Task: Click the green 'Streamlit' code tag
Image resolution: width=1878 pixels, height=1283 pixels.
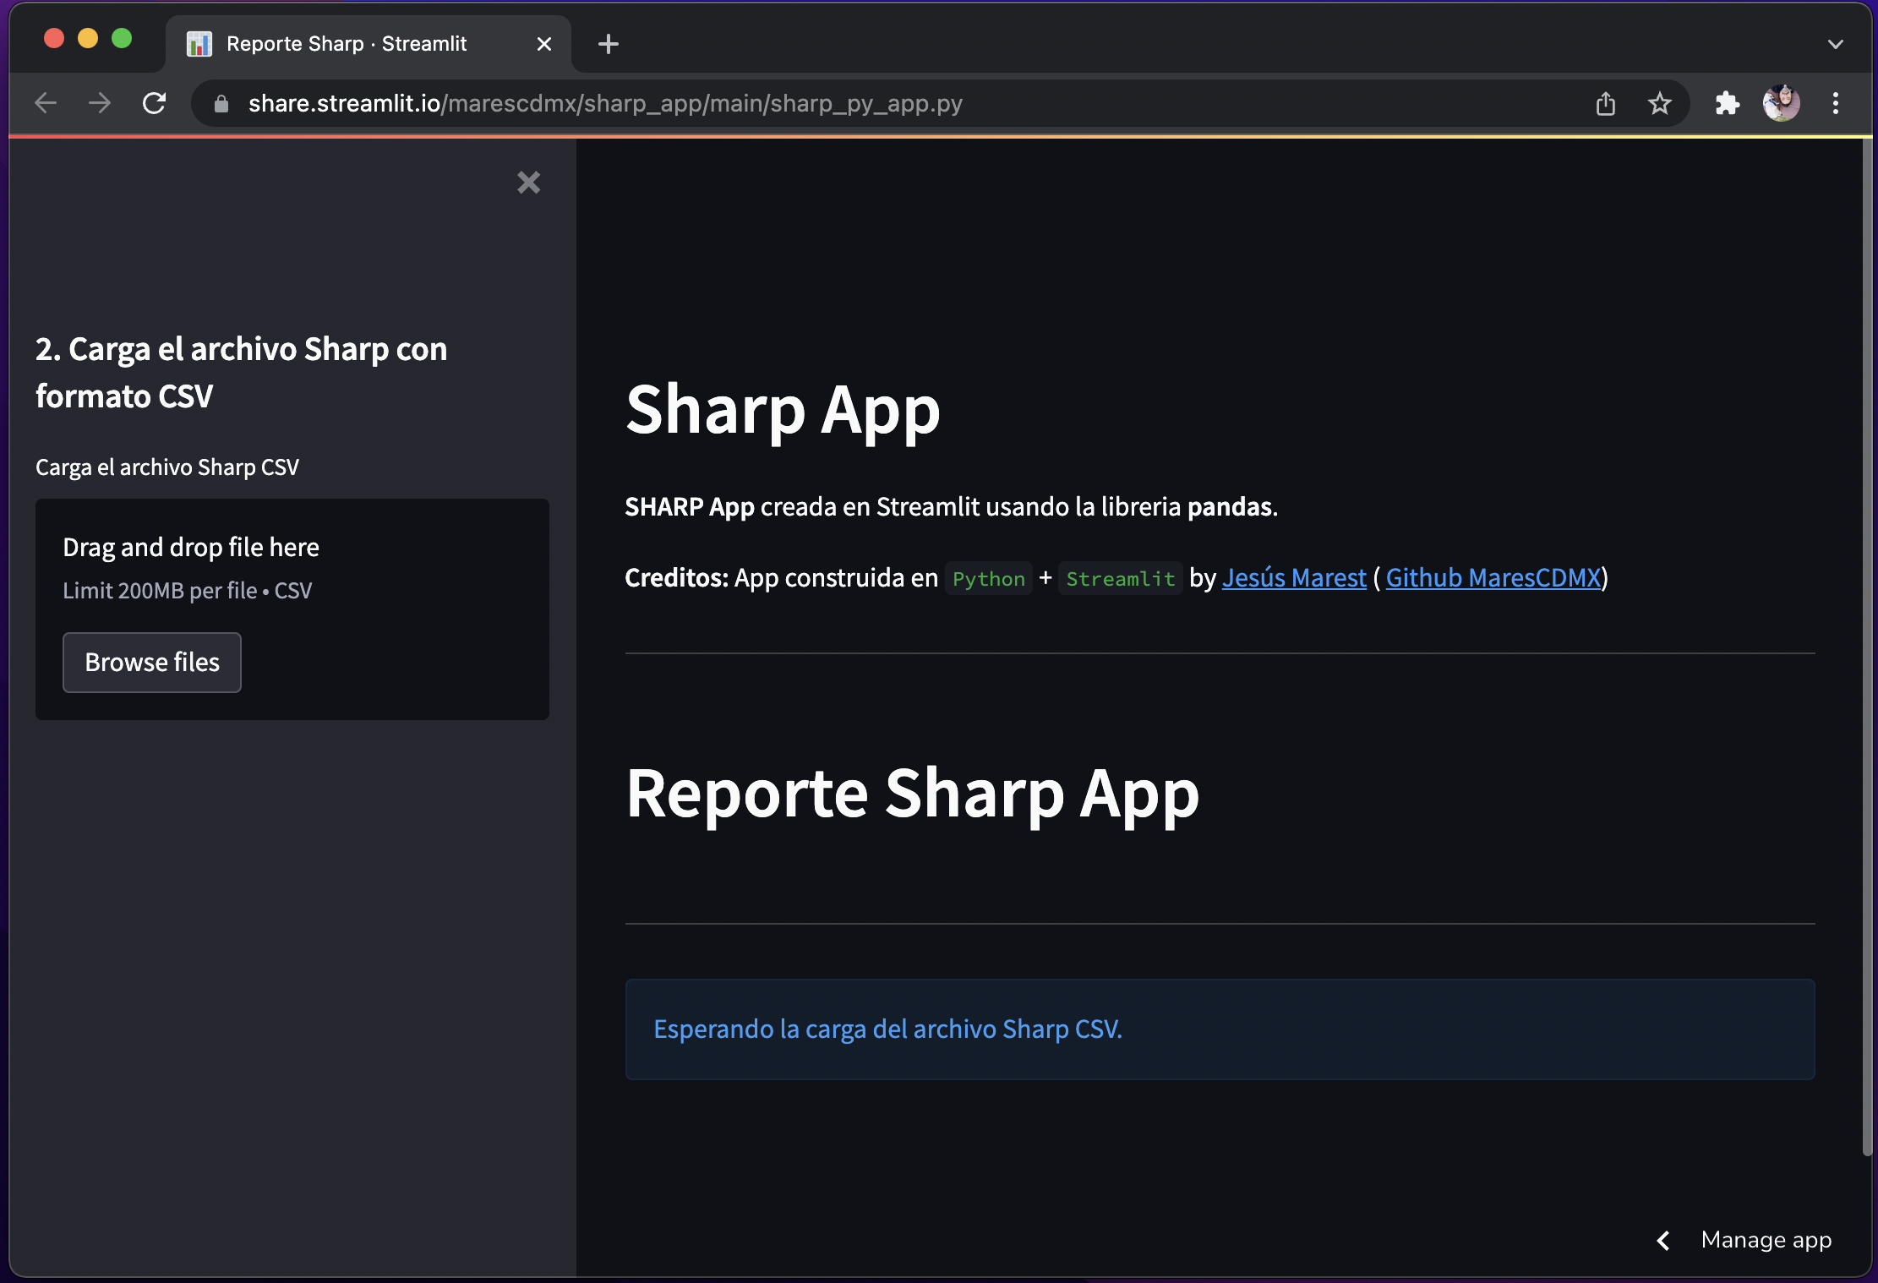Action: point(1121,579)
